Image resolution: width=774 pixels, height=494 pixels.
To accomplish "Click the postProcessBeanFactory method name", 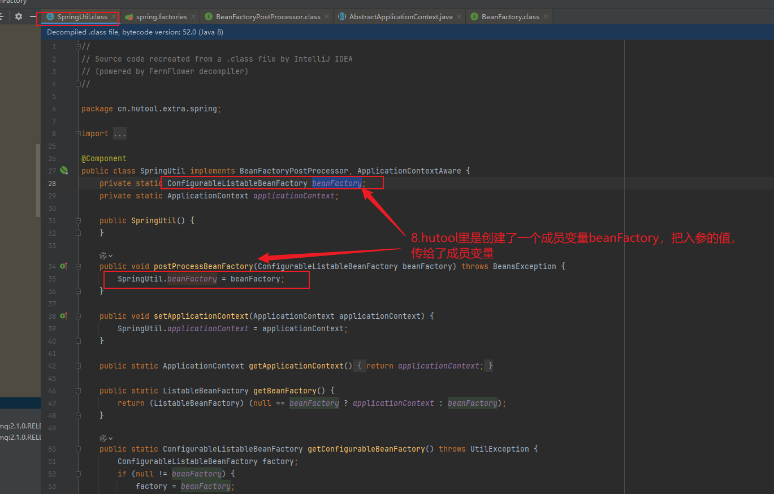I will coord(204,266).
